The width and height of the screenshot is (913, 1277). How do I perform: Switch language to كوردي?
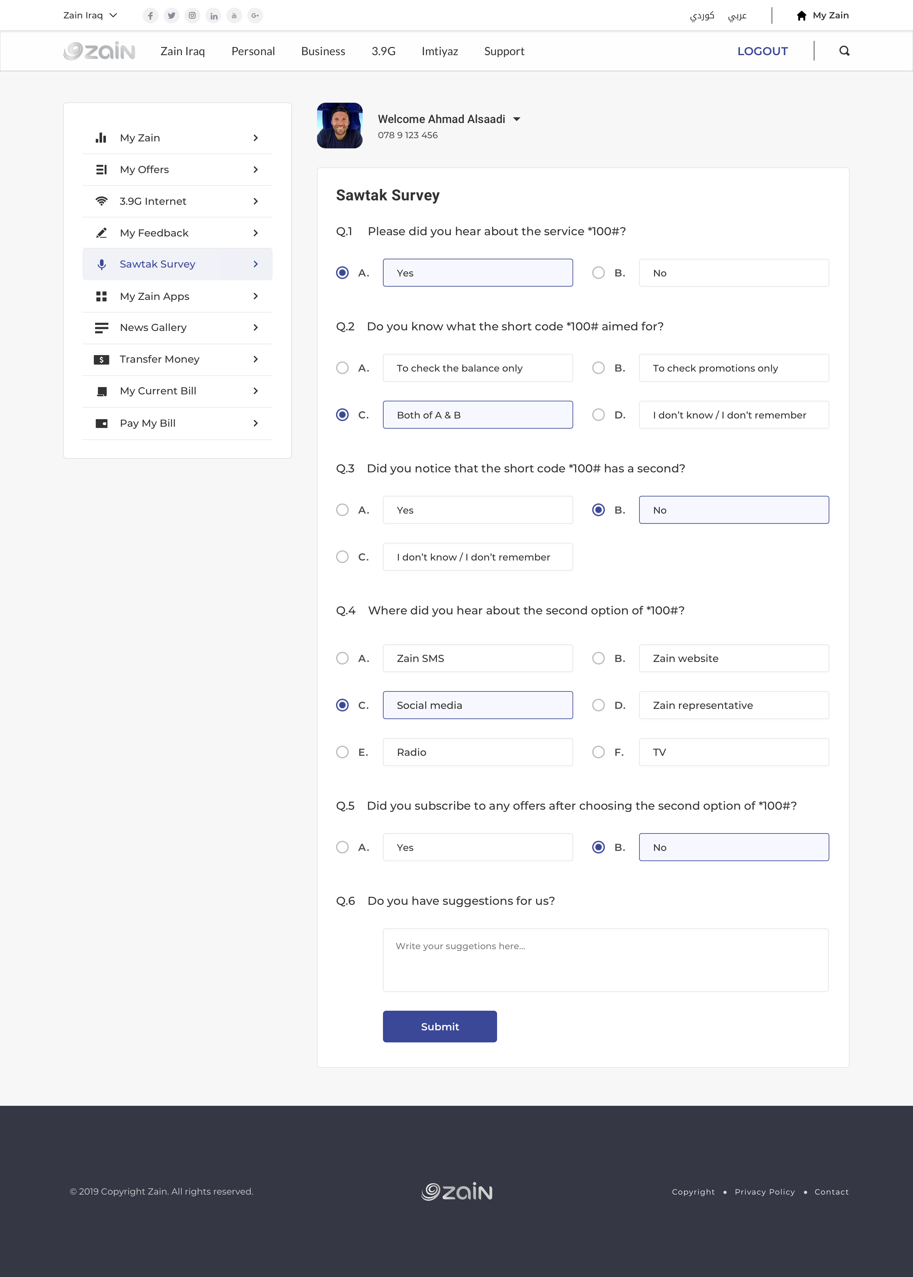(702, 16)
